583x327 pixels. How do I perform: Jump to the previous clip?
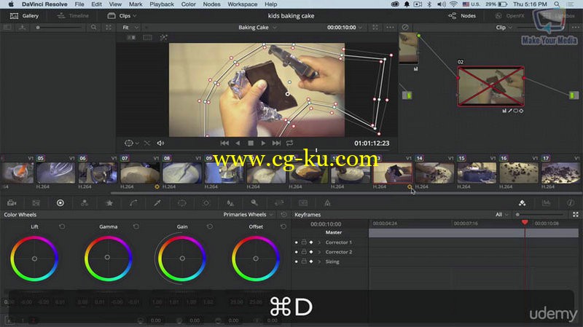click(x=224, y=143)
